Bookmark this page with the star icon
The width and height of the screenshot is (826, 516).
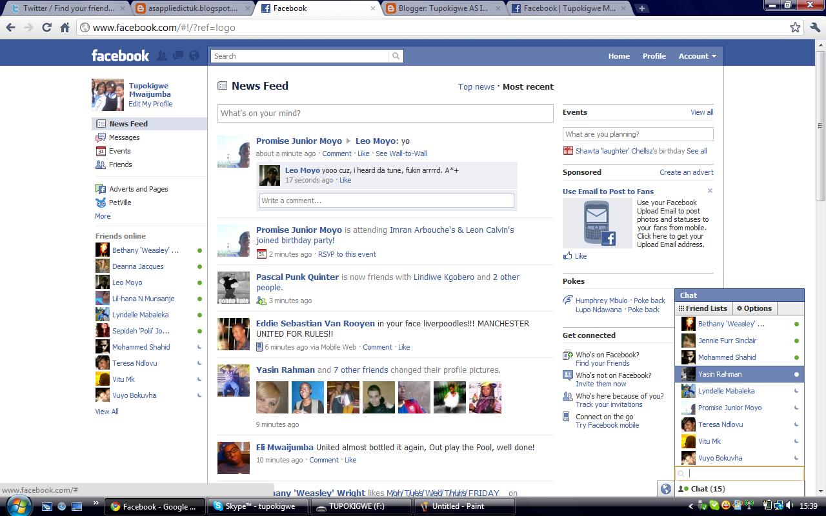[796, 27]
